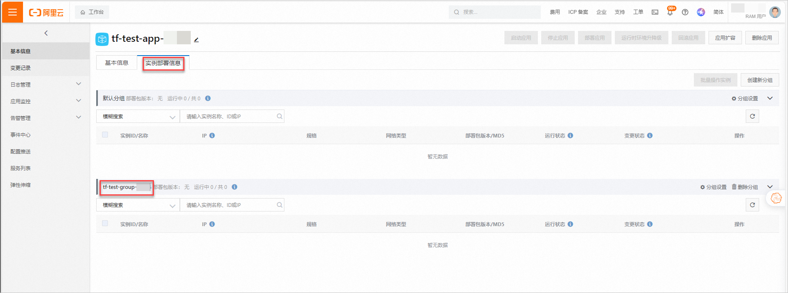Open the AI assistant star icon
Image resolution: width=788 pixels, height=293 pixels.
click(701, 12)
